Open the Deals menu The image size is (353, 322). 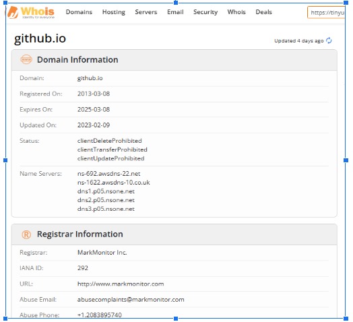point(263,12)
